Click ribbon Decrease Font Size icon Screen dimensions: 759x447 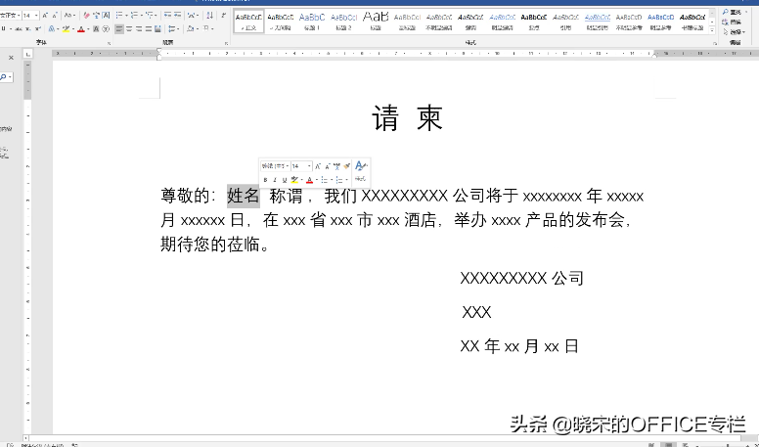(x=55, y=16)
